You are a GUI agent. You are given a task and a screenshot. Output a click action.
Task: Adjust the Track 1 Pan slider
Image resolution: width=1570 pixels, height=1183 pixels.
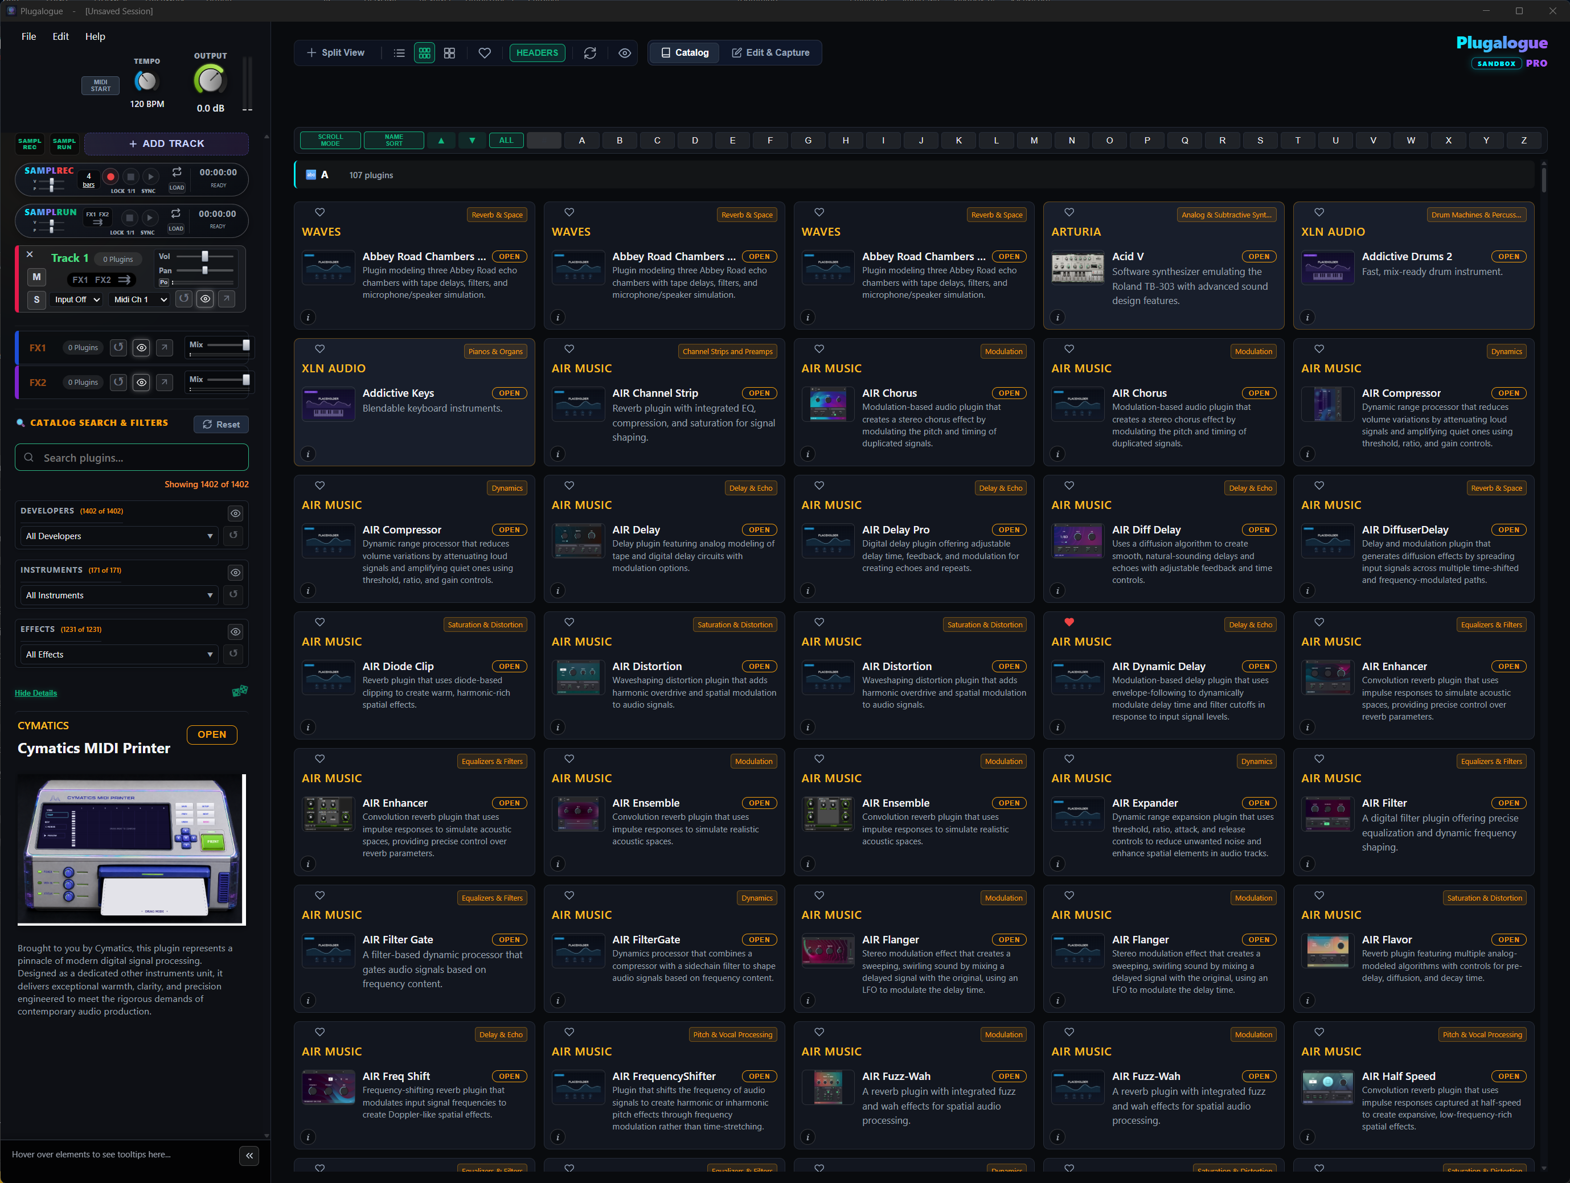click(x=205, y=270)
